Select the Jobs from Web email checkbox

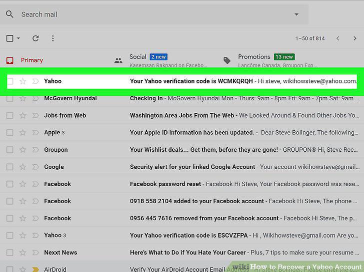[10, 115]
